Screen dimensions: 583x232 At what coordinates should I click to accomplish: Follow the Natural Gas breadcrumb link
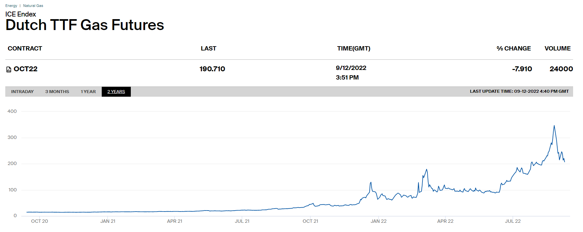coord(33,6)
